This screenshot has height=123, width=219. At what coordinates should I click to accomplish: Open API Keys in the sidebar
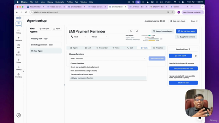18,68
